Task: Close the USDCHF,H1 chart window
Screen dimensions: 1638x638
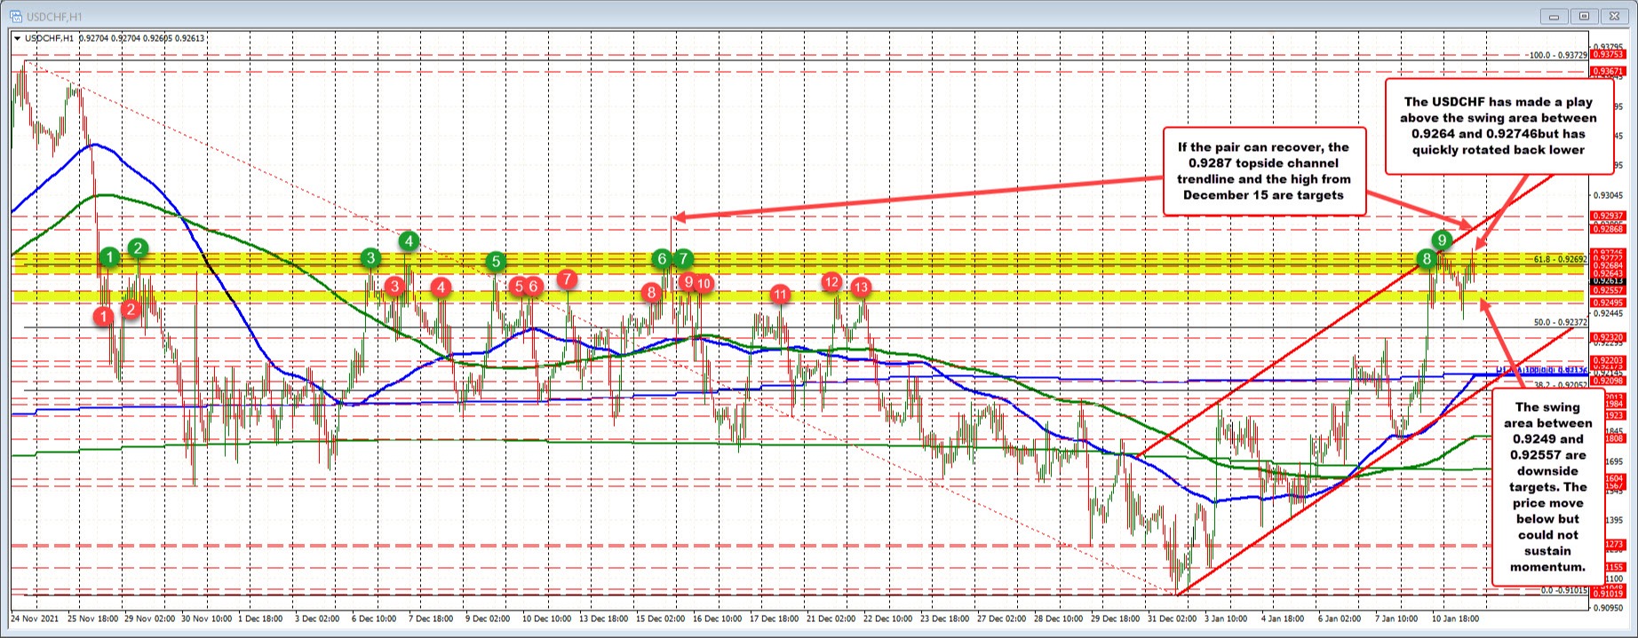Action: tap(1613, 16)
